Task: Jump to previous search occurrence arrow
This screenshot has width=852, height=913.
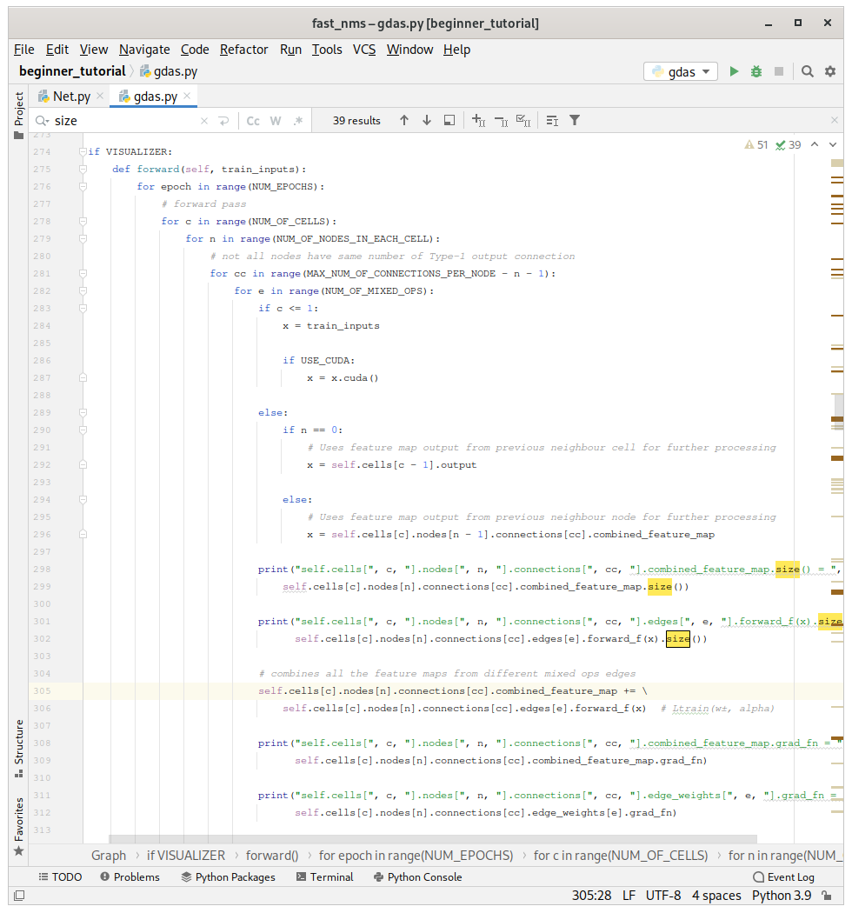Action: 404,121
